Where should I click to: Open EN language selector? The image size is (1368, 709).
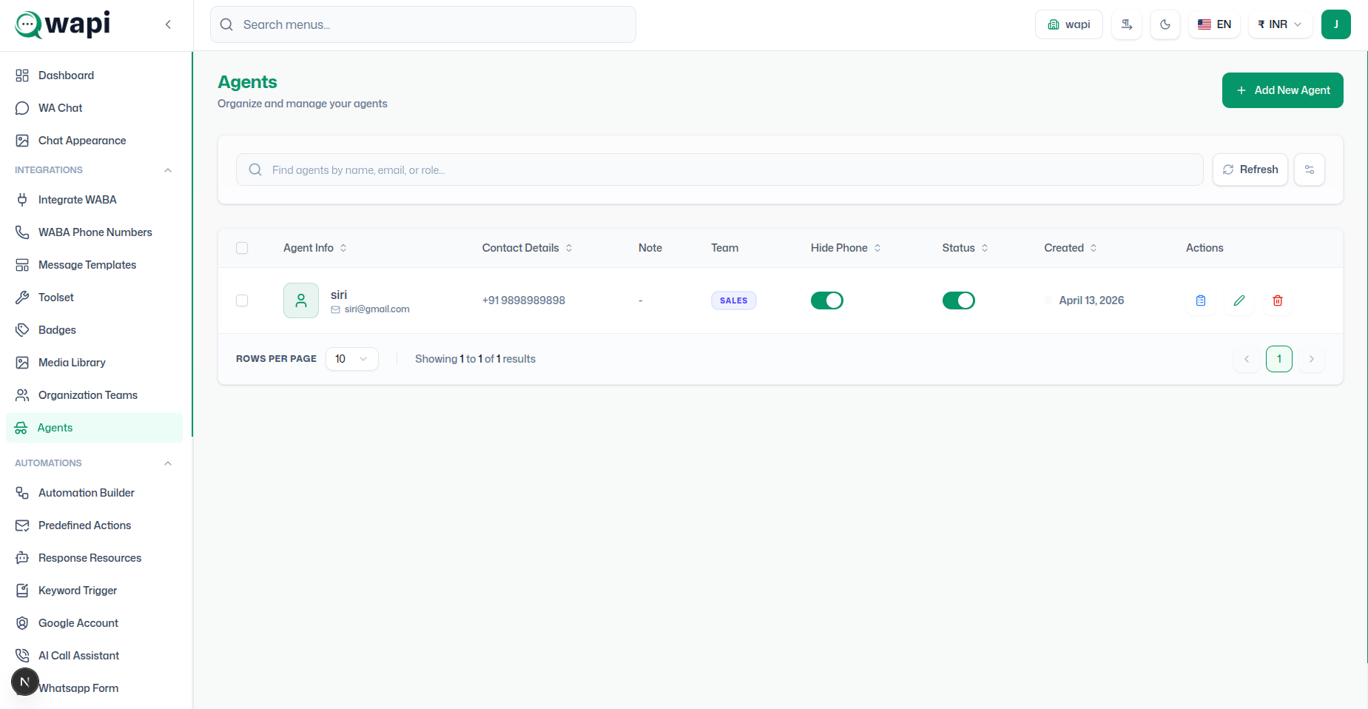[1214, 24]
